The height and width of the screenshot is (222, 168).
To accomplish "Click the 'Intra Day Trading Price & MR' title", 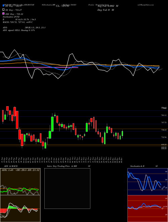I will click(x=62, y=166).
